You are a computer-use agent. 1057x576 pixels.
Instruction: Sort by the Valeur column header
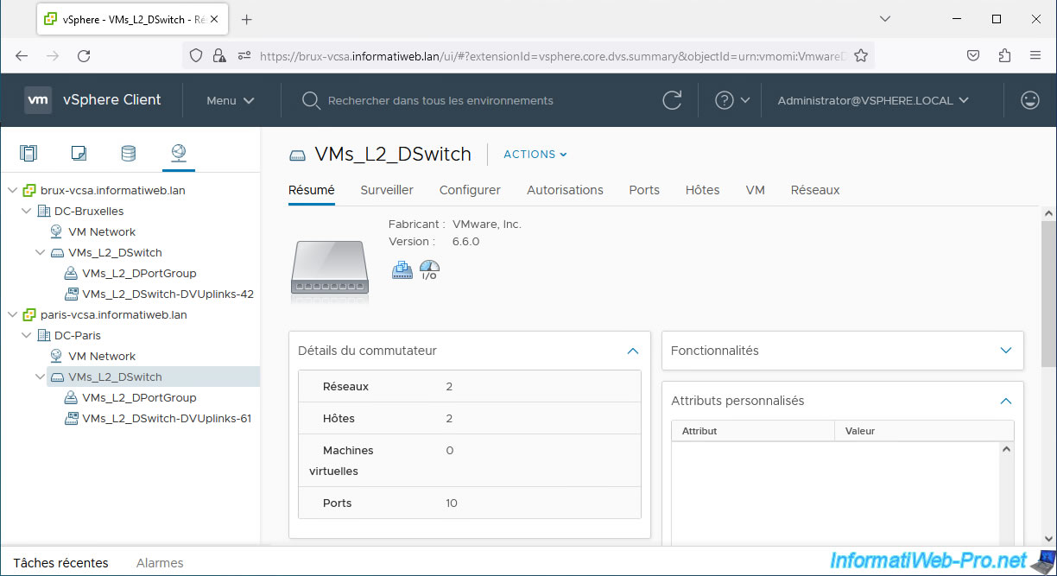tap(924, 430)
